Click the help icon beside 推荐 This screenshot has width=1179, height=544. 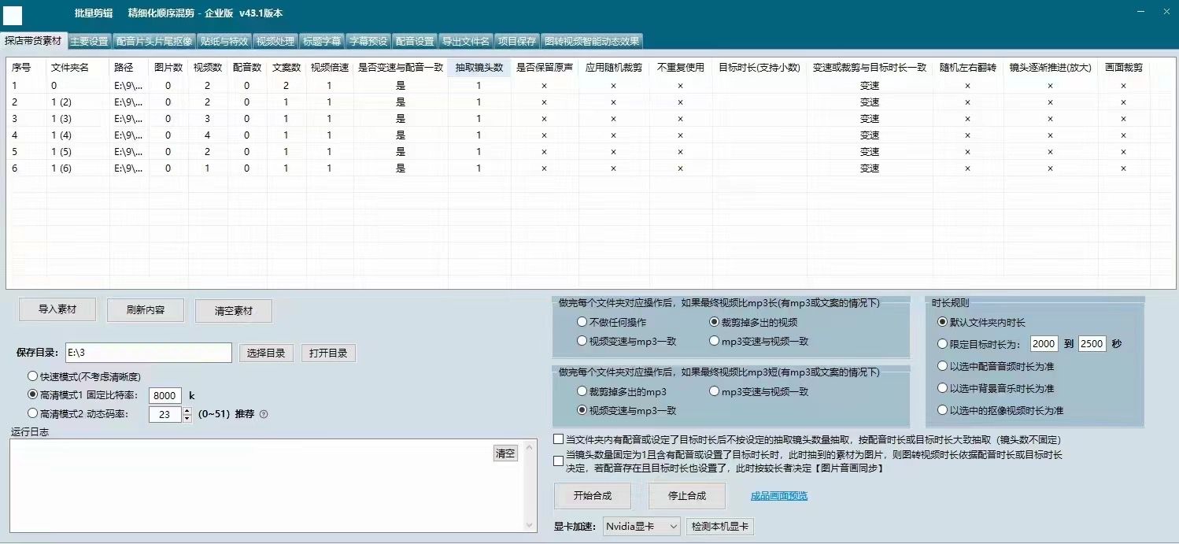[x=264, y=414]
